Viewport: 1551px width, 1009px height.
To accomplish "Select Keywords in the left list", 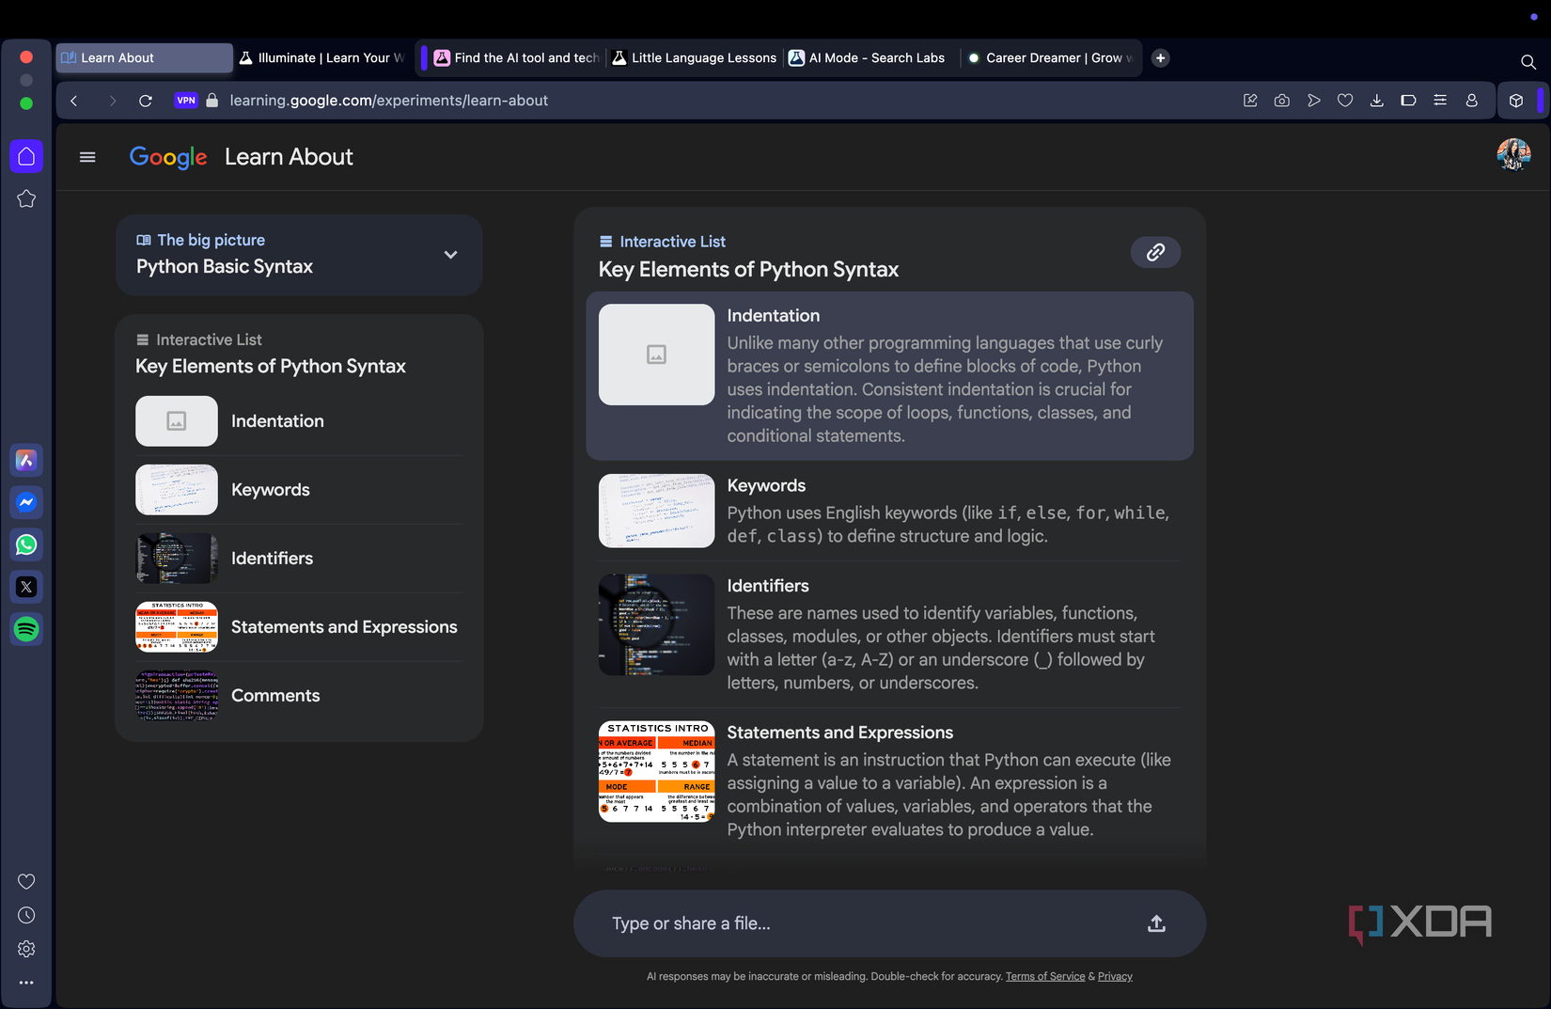I will [299, 490].
